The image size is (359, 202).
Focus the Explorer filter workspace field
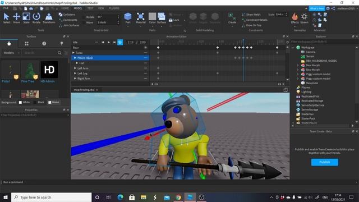(324, 42)
